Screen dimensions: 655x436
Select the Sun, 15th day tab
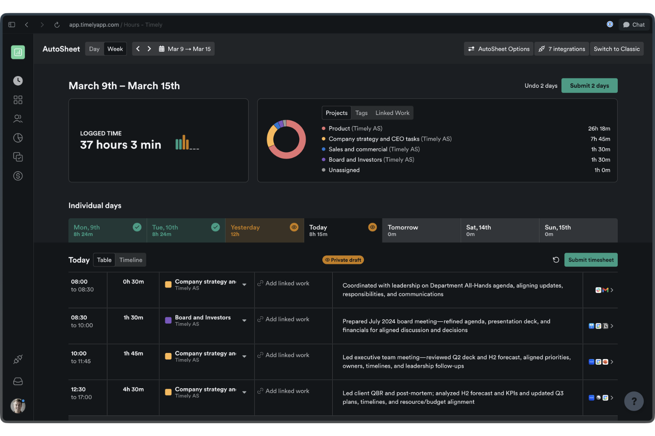[x=578, y=230]
